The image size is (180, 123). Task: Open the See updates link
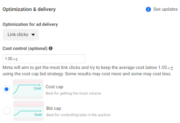click(x=165, y=9)
